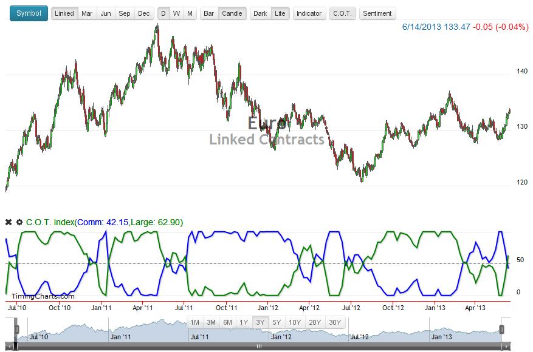This screenshot has width=533, height=352.
Task: Remove the C.O.T. Index indicator with the X icon
Action: (x=9, y=222)
